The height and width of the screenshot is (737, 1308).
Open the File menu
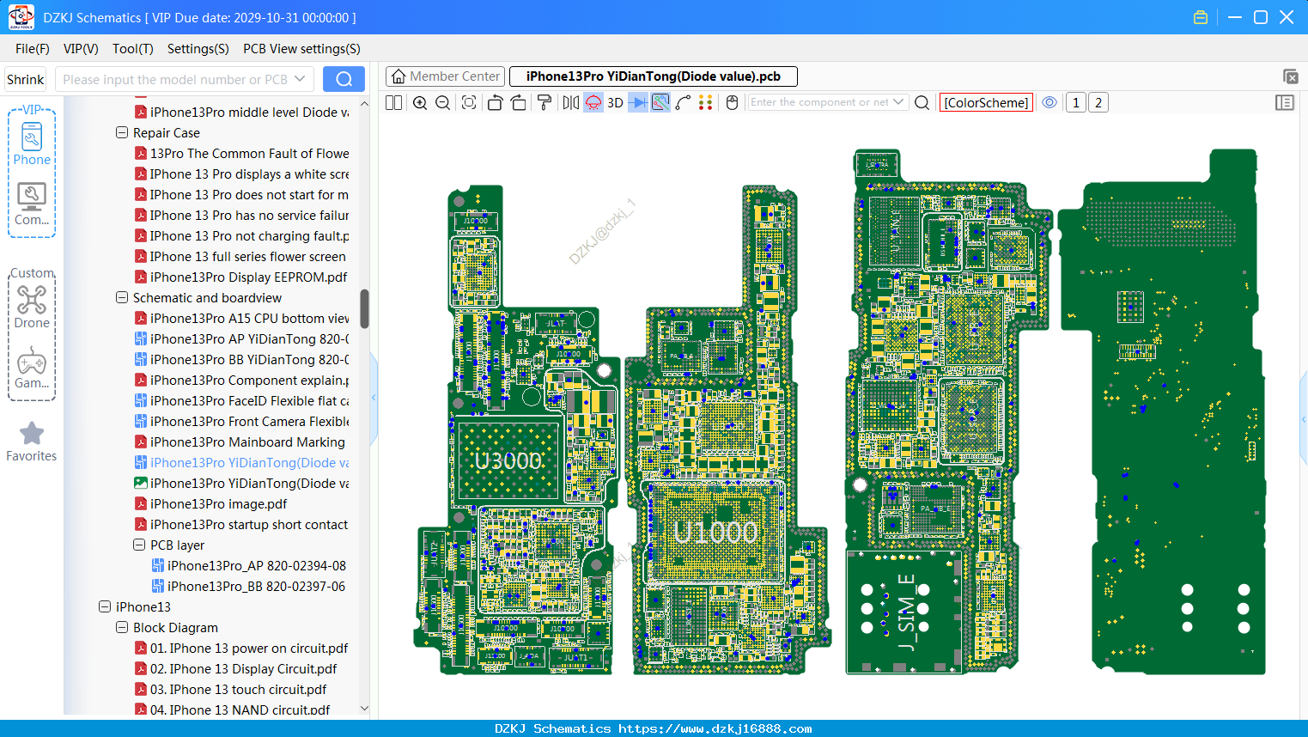click(x=33, y=49)
